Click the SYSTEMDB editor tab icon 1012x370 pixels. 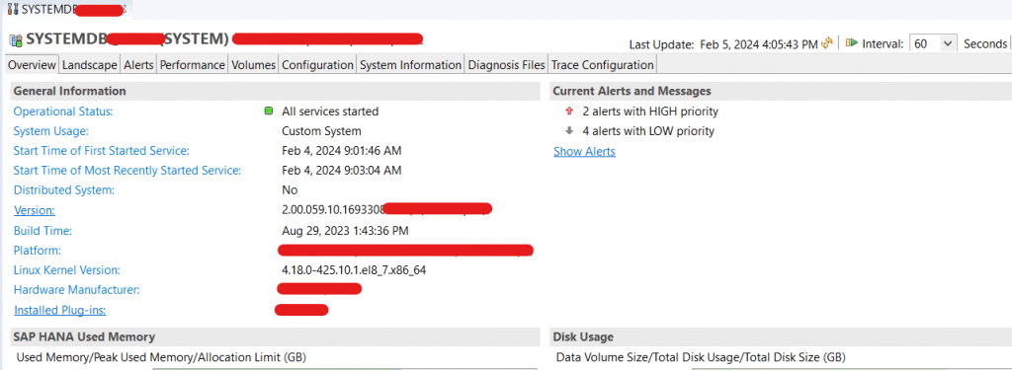13,10
